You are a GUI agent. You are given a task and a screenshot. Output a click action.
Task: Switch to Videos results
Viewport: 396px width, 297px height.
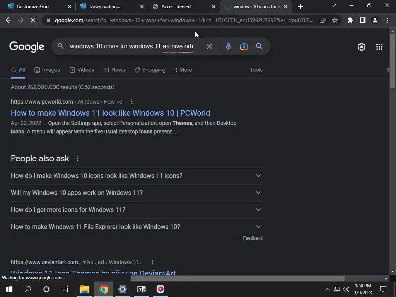(x=82, y=70)
